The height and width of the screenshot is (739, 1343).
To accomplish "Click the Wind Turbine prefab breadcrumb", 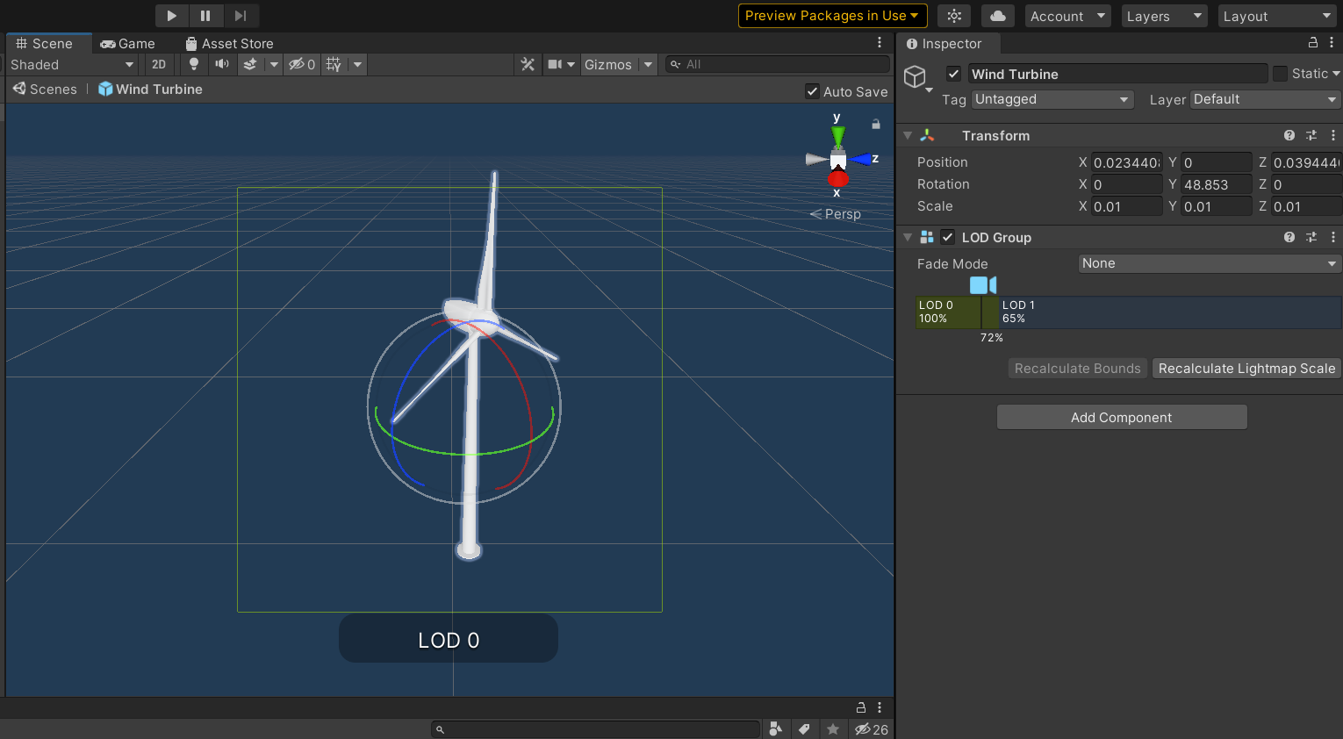I will 150,90.
